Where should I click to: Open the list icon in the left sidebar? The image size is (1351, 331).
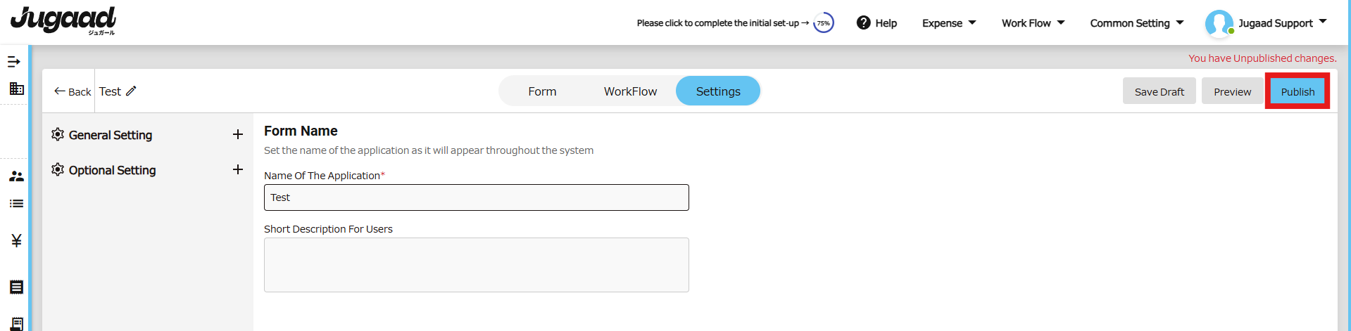tap(16, 204)
